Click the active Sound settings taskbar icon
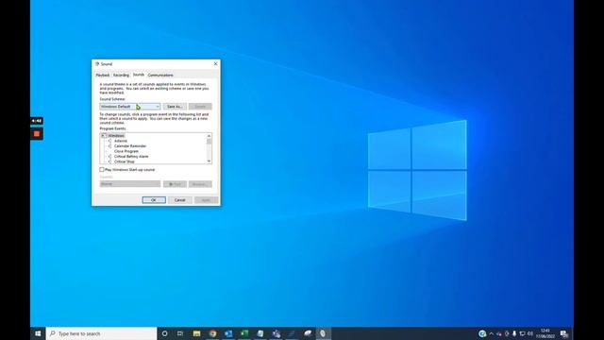604x340 pixels. coord(323,333)
